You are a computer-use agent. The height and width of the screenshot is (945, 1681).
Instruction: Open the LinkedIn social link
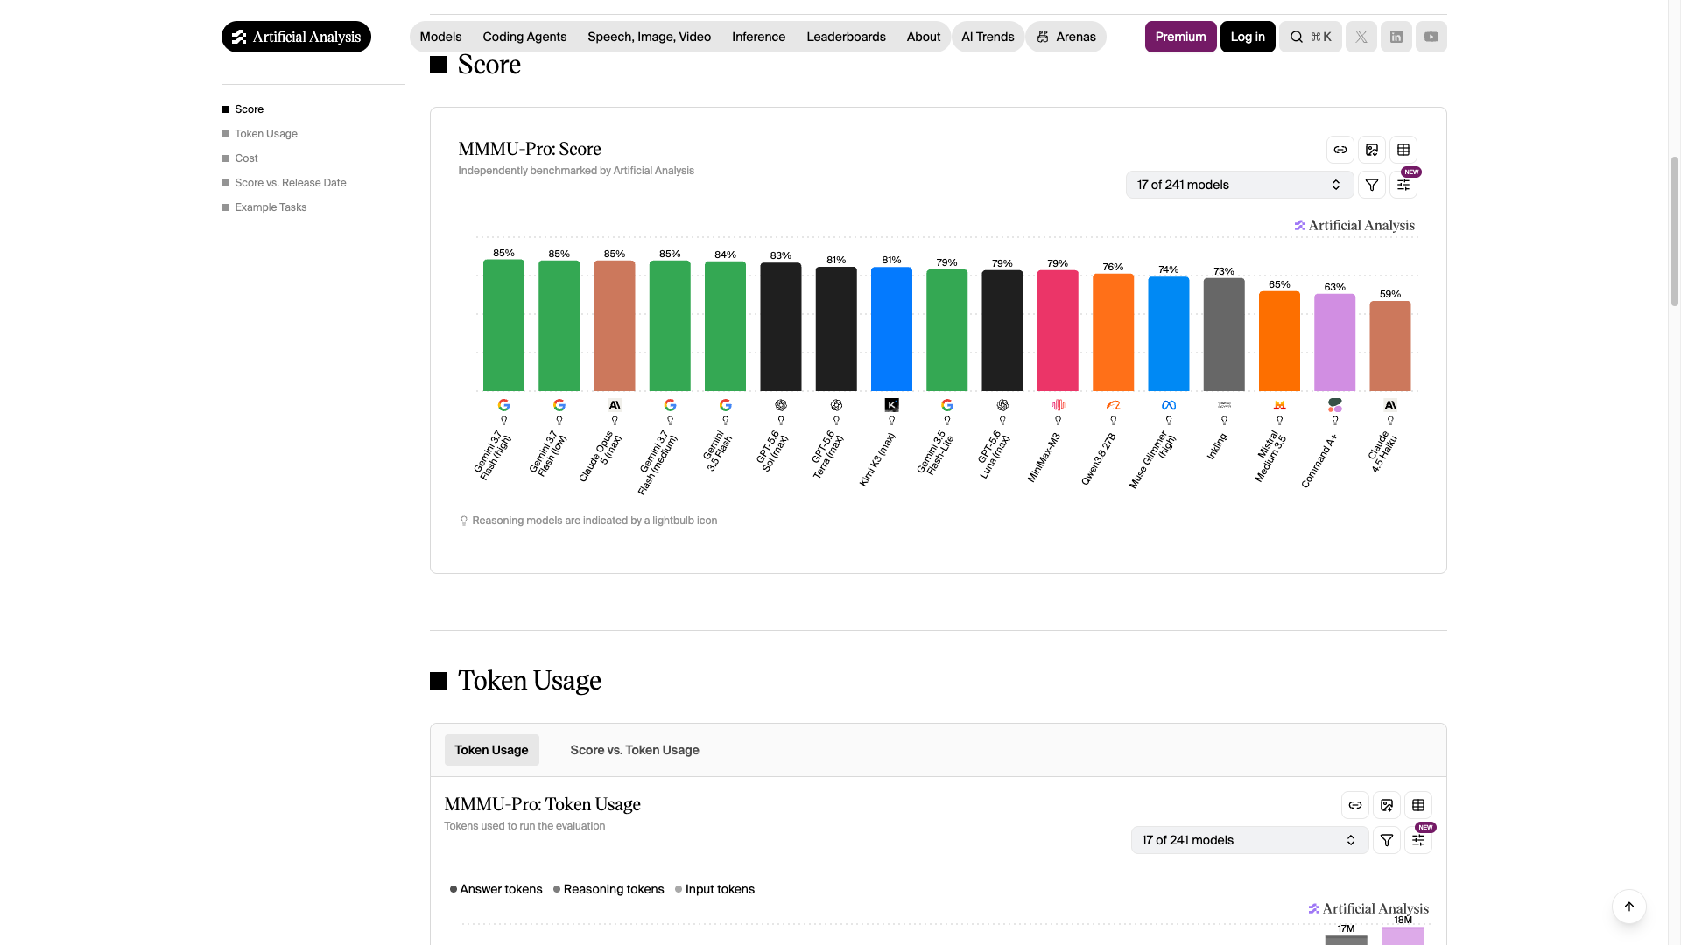[x=1396, y=37]
